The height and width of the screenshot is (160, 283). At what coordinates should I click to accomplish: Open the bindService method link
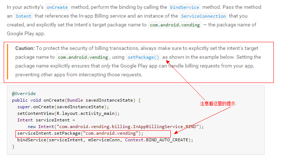coord(185,7)
